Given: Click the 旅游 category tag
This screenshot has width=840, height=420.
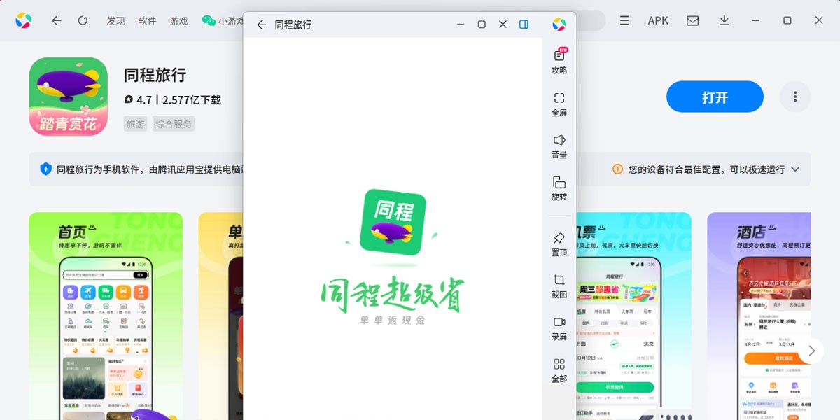Looking at the screenshot, I should [135, 124].
